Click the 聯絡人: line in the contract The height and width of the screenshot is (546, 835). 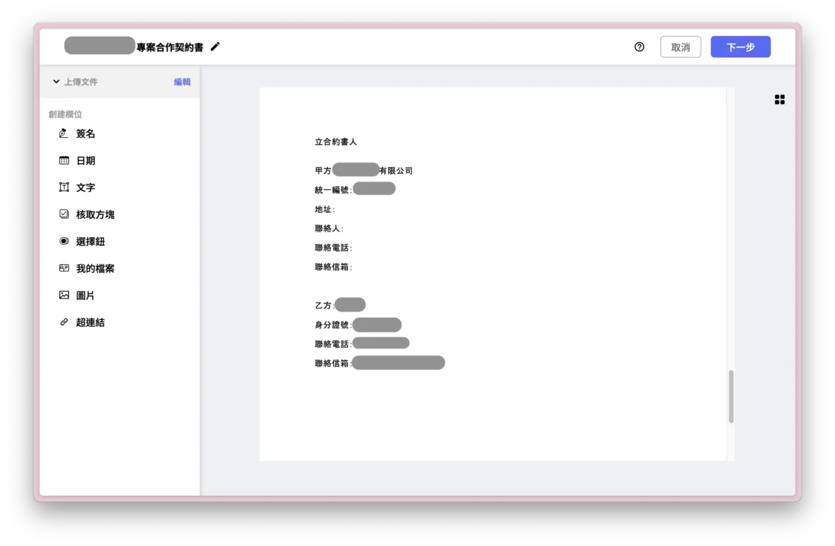[329, 229]
